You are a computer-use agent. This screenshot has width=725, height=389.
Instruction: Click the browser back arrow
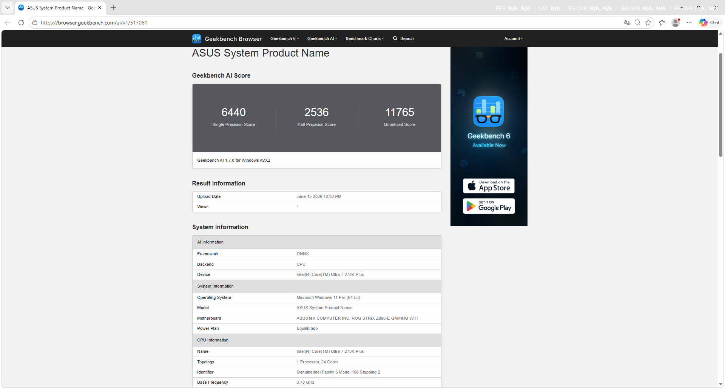(8, 23)
